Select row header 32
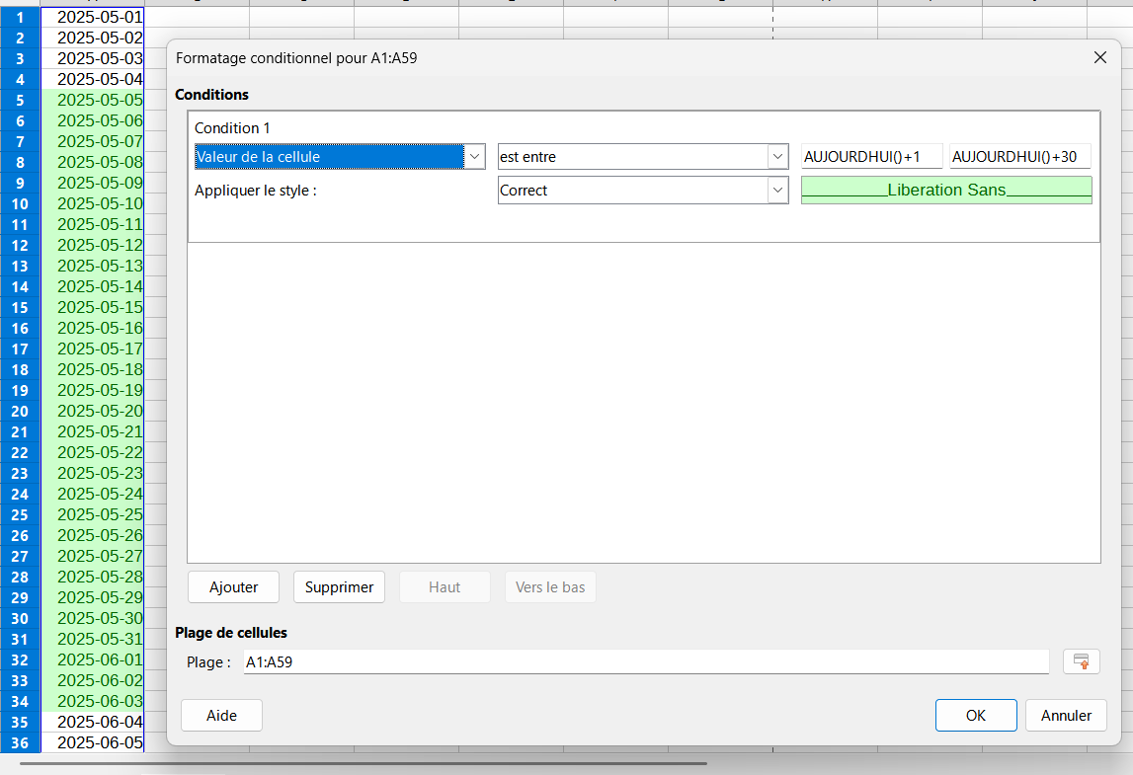 pos(20,660)
